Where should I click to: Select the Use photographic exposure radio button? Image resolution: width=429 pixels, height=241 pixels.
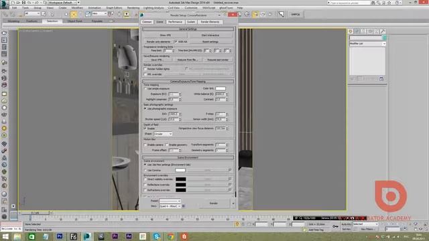pyautogui.click(x=145, y=108)
